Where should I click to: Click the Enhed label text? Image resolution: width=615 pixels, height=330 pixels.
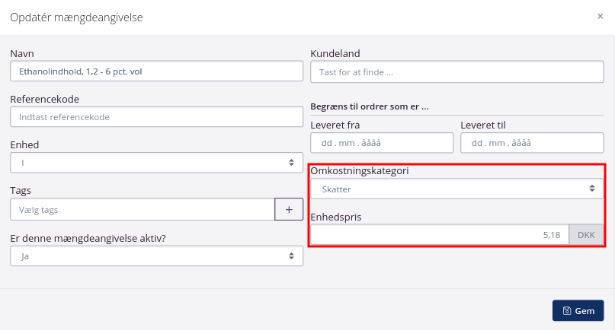click(24, 144)
